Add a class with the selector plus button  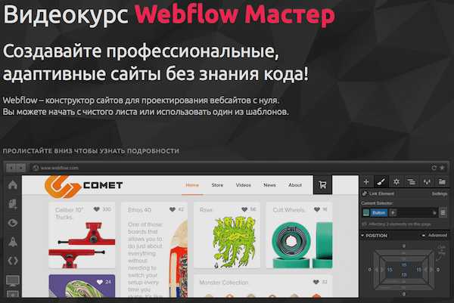tap(393, 213)
